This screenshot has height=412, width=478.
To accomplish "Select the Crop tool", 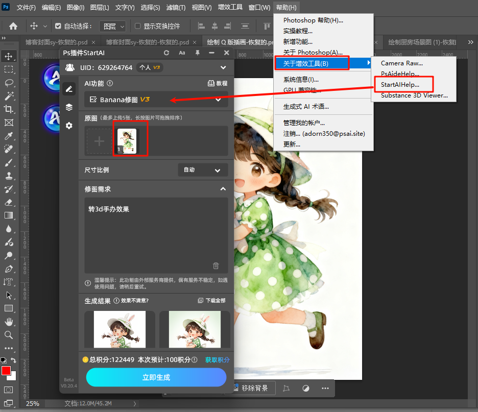I will click(9, 109).
